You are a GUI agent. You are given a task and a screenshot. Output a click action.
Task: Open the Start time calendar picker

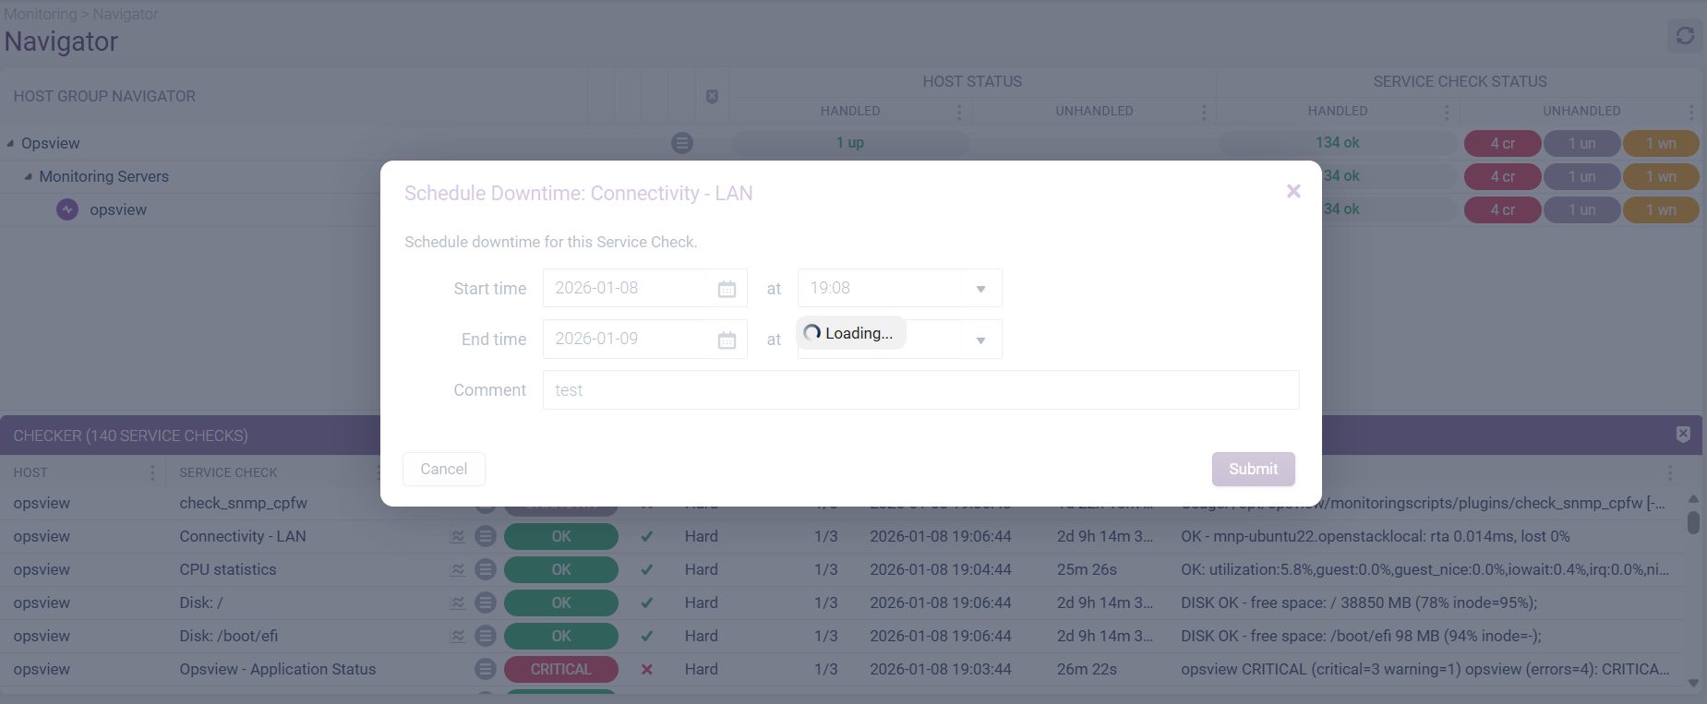click(727, 289)
